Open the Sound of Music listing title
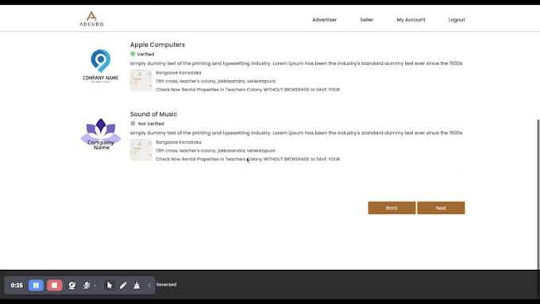The width and height of the screenshot is (540, 304). tap(153, 114)
